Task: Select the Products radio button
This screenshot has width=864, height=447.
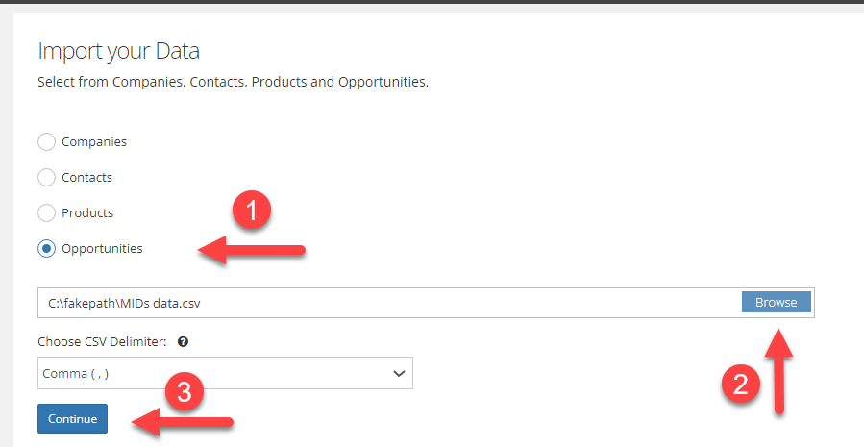Action: 46,212
